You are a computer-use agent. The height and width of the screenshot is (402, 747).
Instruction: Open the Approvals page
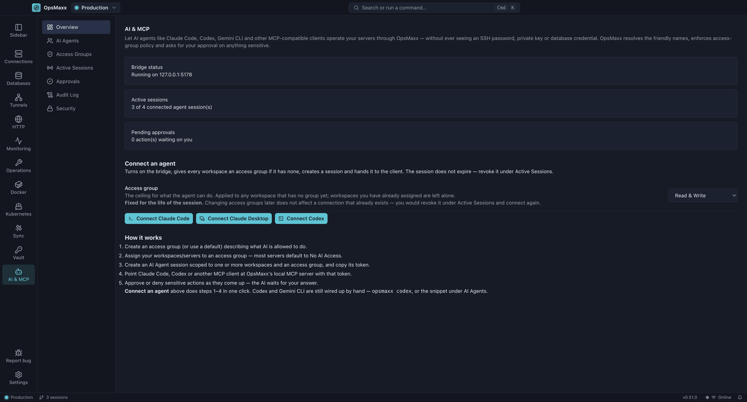tap(76, 81)
